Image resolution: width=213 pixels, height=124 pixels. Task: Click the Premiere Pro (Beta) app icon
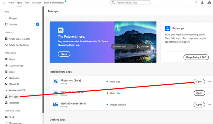click(56, 93)
